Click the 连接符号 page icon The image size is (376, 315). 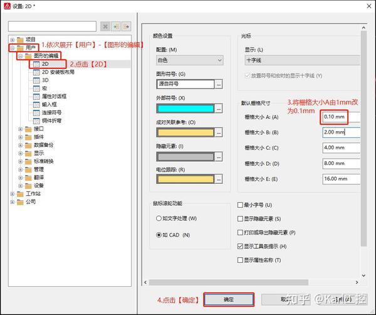tap(36, 112)
